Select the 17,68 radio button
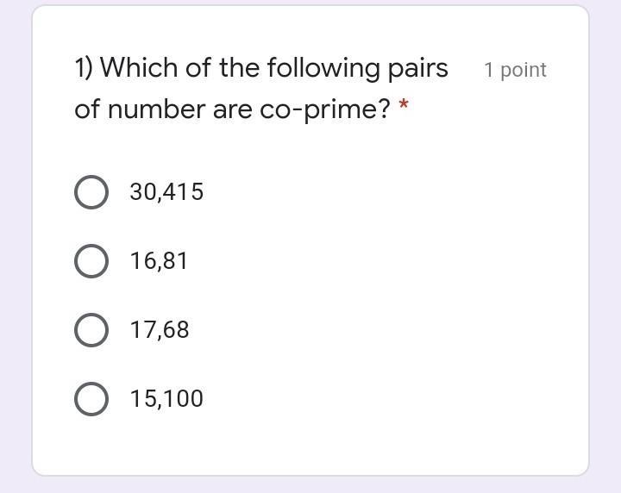The height and width of the screenshot is (493, 621). [91, 330]
